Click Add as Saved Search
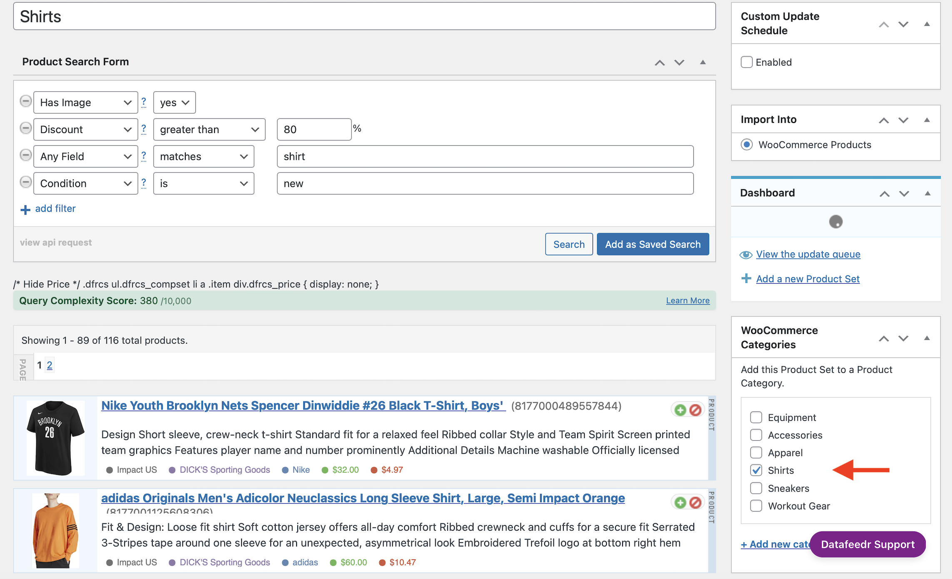Image resolution: width=952 pixels, height=579 pixels. pos(653,244)
